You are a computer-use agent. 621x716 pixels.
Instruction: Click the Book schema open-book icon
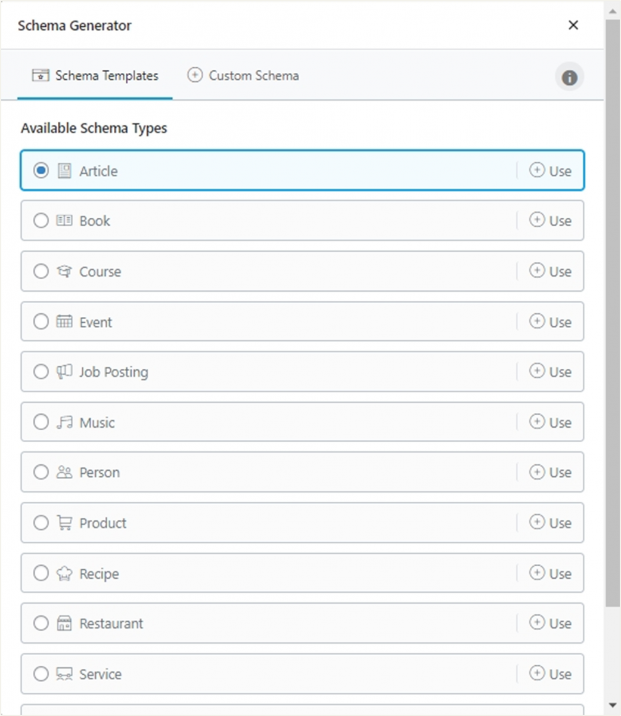point(64,221)
